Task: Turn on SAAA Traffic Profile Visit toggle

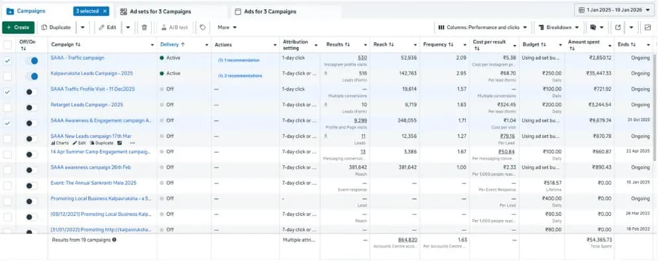Action: coord(31,92)
